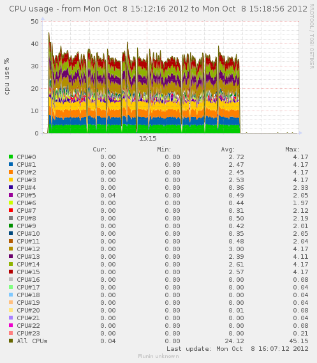Image resolution: width=317 pixels, height=363 pixels.
Task: Click the dark red CPU#15 legend swatch
Action: (11, 272)
